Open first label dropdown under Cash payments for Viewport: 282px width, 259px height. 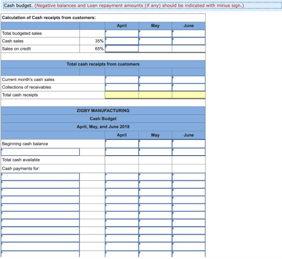[x=40, y=177]
